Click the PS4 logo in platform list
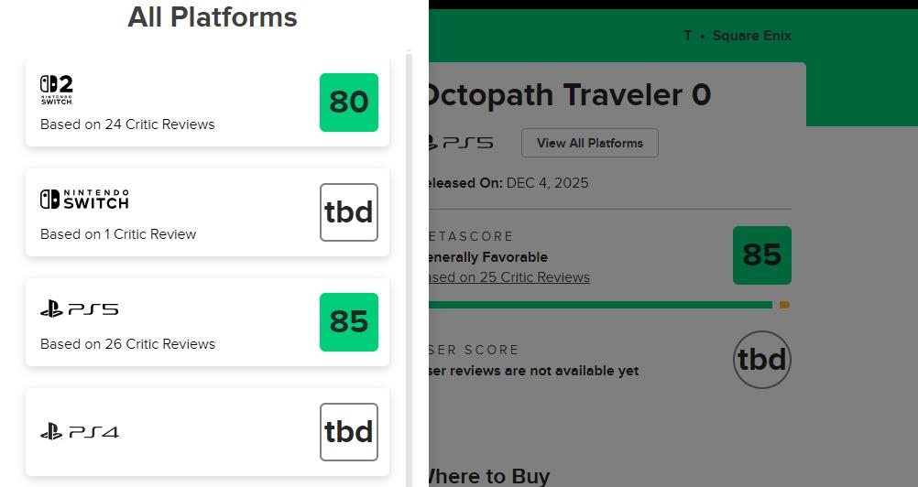The width and height of the screenshot is (918, 487). point(79,431)
